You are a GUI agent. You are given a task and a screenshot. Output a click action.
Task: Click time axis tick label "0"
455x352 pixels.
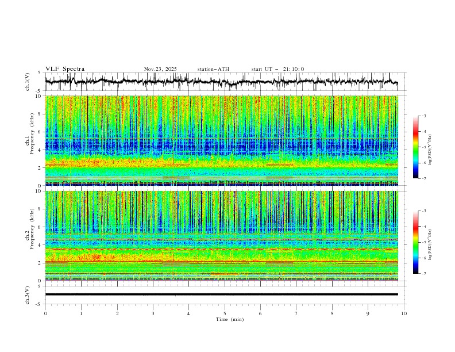coord(45,313)
